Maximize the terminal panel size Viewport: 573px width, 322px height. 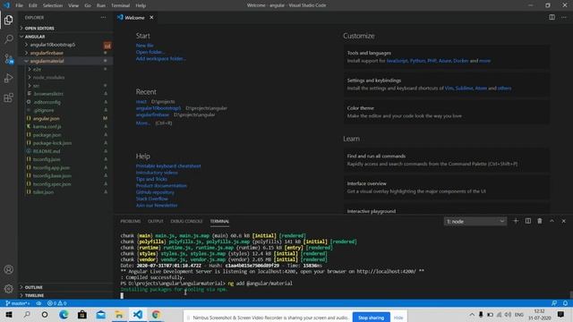552,221
